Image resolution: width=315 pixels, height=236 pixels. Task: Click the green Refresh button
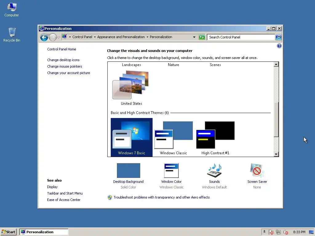coord(202,37)
